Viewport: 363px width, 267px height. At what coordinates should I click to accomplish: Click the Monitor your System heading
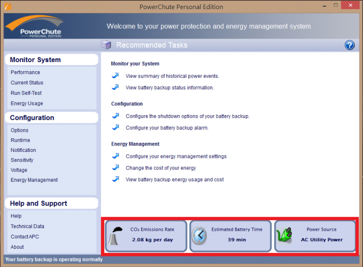tap(135, 64)
